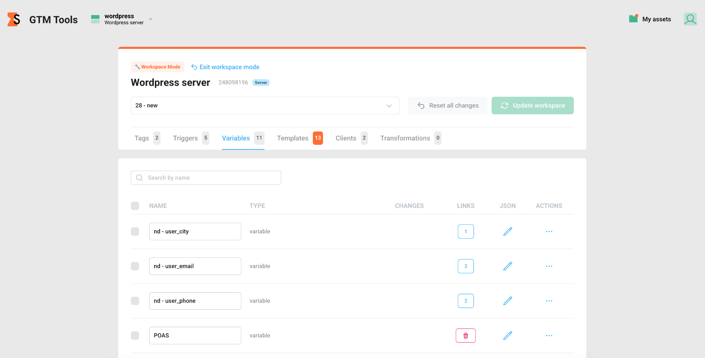Open the Templates tab

coord(300,138)
